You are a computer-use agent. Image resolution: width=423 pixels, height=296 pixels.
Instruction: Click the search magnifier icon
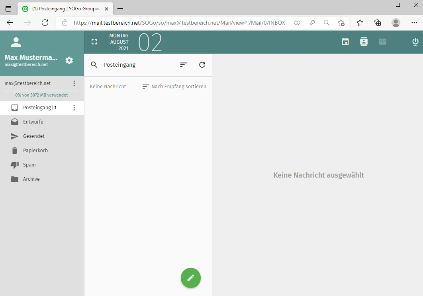click(94, 65)
